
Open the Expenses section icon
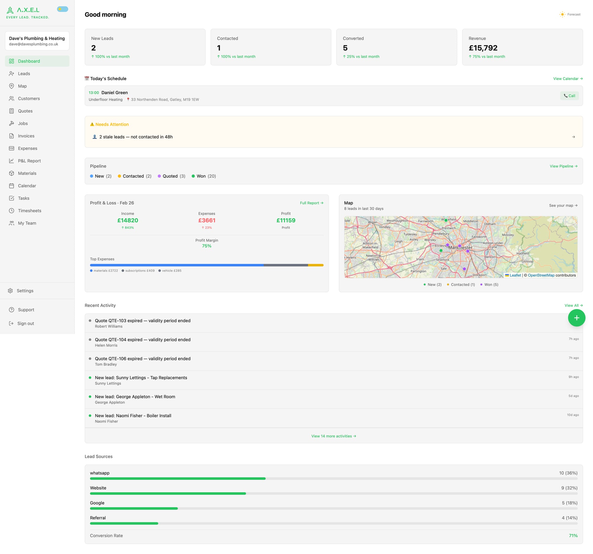pos(11,148)
